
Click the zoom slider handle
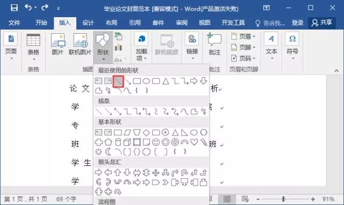[x=283, y=199]
